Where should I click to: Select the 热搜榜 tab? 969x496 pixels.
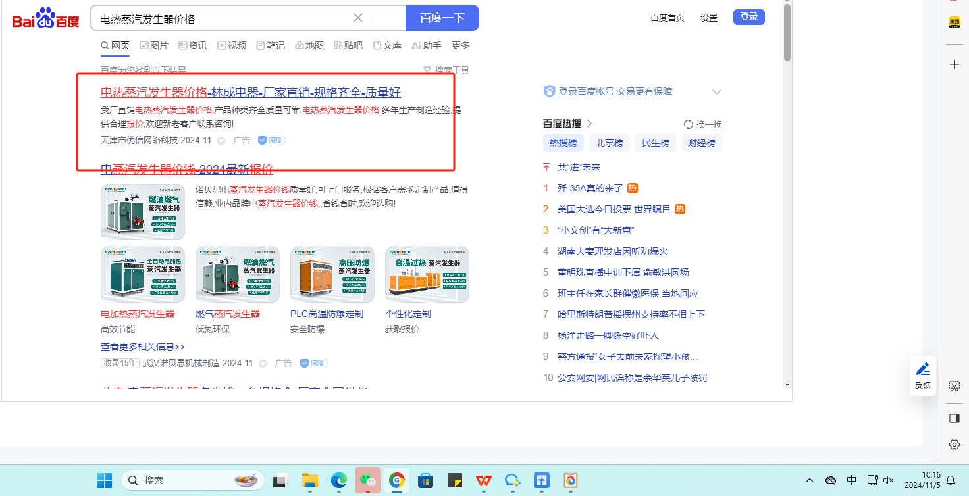click(x=563, y=143)
